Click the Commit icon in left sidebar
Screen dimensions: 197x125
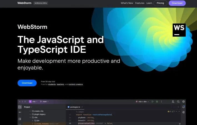pos(20,112)
